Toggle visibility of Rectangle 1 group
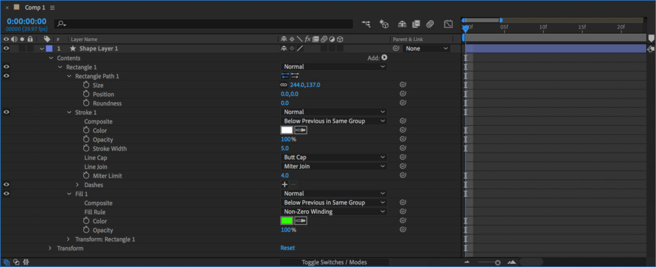This screenshot has width=656, height=267. click(6, 66)
